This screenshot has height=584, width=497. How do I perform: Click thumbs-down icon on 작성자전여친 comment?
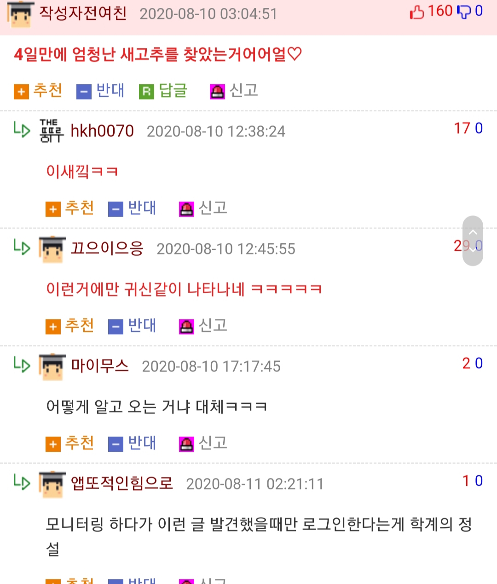463,12
